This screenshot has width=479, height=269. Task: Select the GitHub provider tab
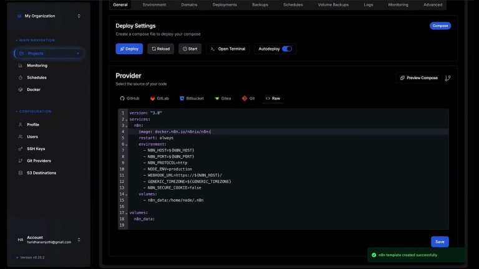coord(130,98)
